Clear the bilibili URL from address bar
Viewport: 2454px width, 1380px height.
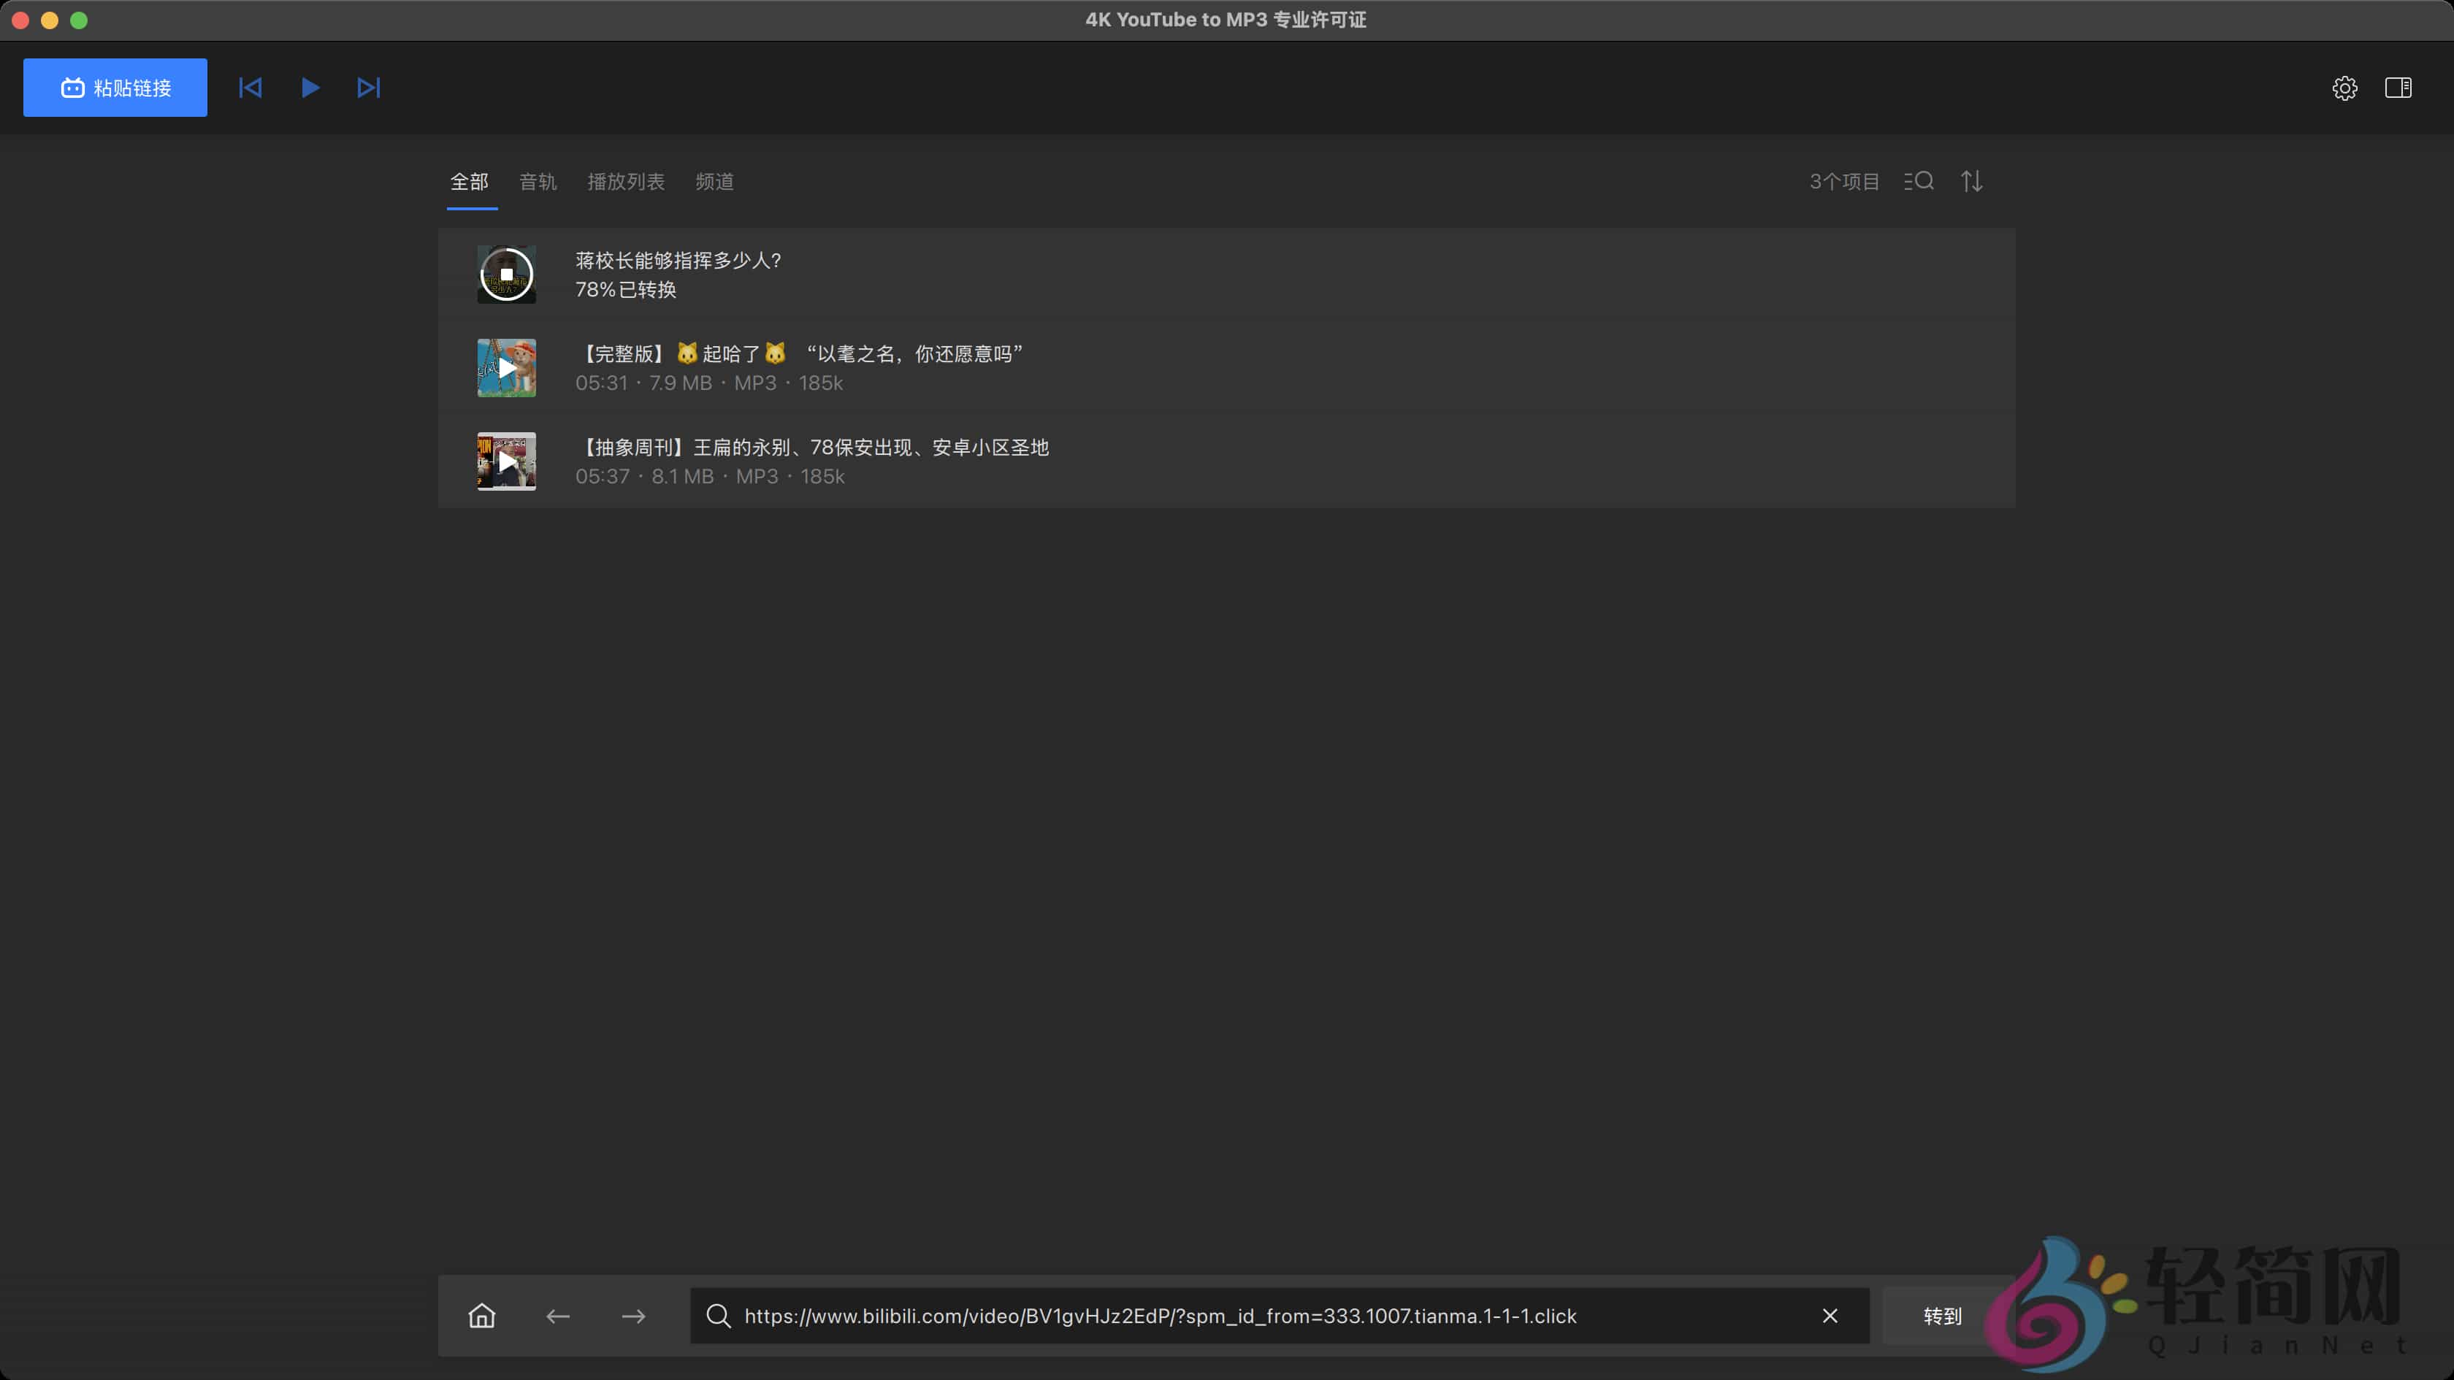[x=1830, y=1316]
